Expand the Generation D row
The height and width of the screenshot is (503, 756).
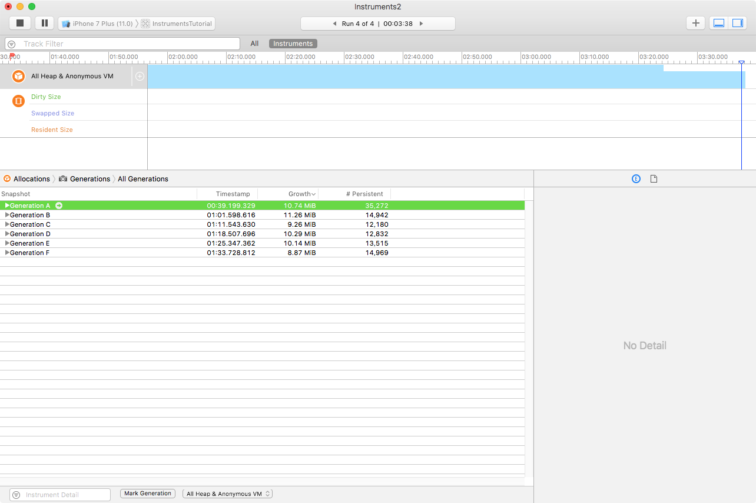coord(7,234)
